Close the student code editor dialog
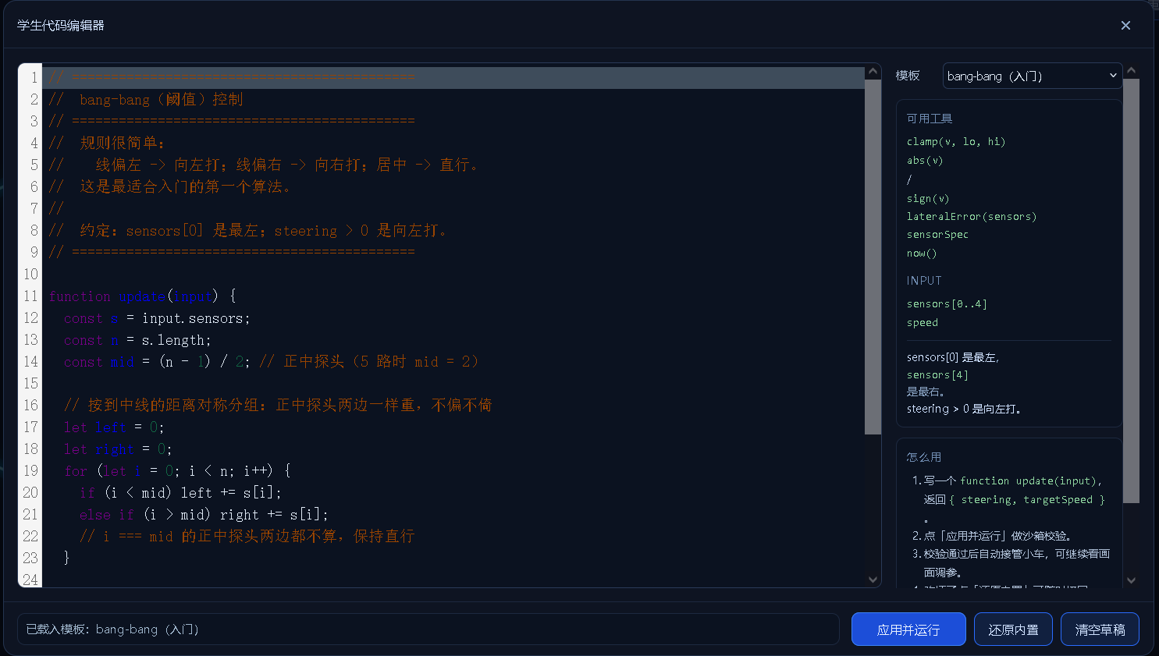Image resolution: width=1159 pixels, height=656 pixels. coord(1125,26)
